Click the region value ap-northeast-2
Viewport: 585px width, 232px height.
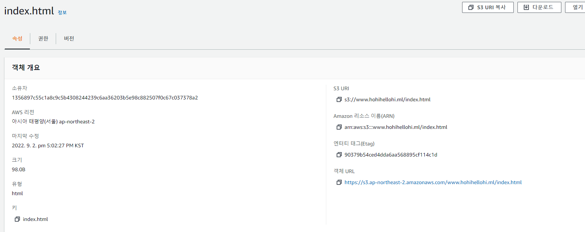77,122
